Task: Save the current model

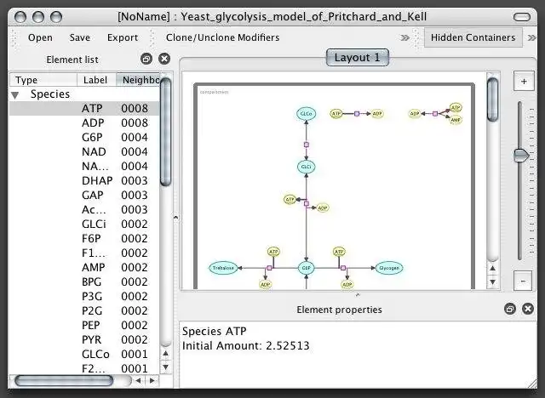Action: coord(79,37)
